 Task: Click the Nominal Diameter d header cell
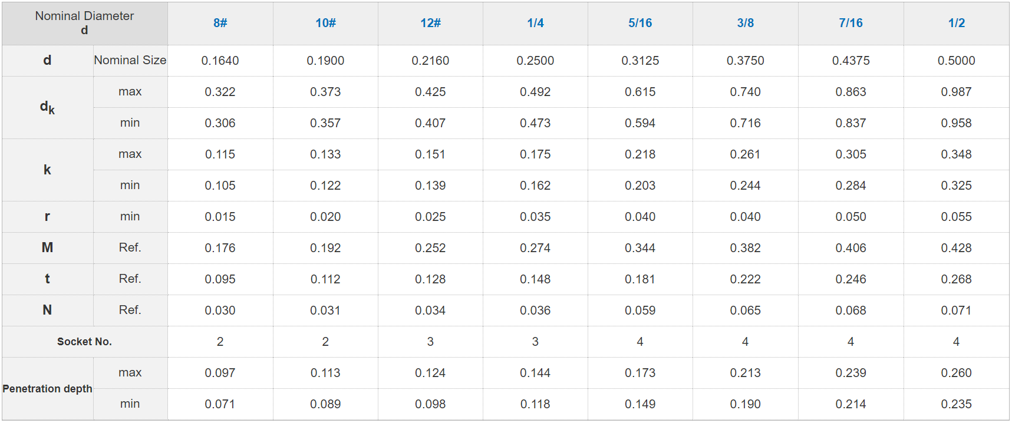[84, 23]
